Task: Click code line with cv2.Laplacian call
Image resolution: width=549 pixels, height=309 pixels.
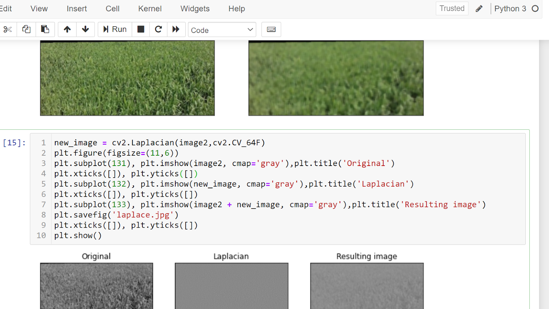Action: click(x=160, y=143)
